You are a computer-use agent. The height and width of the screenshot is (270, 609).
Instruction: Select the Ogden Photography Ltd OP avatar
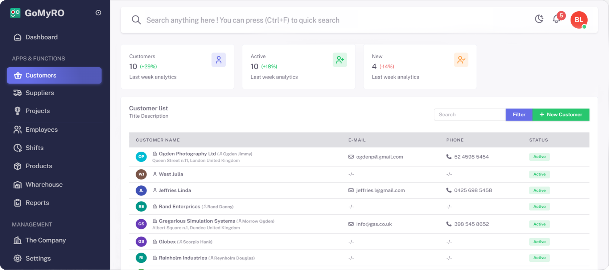141,157
